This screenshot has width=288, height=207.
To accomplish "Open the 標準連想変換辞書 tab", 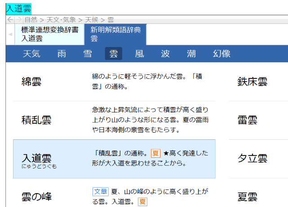I will 49,34.
